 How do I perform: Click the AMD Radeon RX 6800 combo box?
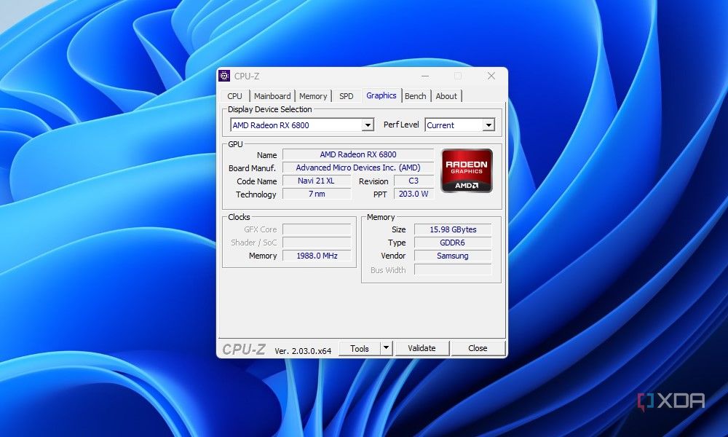pos(302,125)
